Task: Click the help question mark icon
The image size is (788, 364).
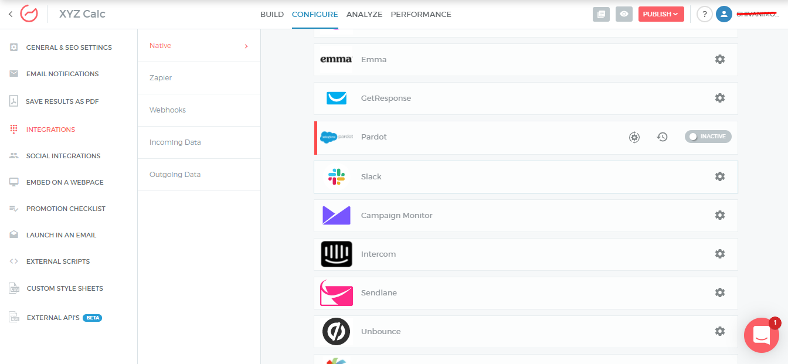Action: pos(704,14)
